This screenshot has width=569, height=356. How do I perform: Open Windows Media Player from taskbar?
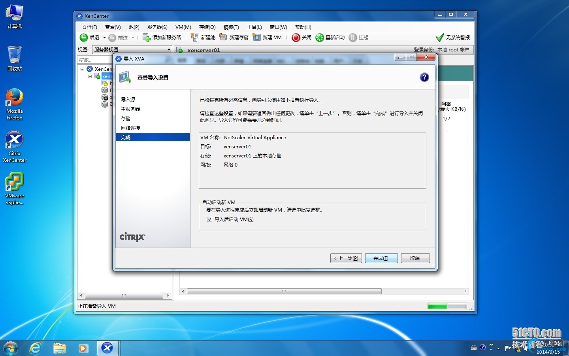coord(83,348)
